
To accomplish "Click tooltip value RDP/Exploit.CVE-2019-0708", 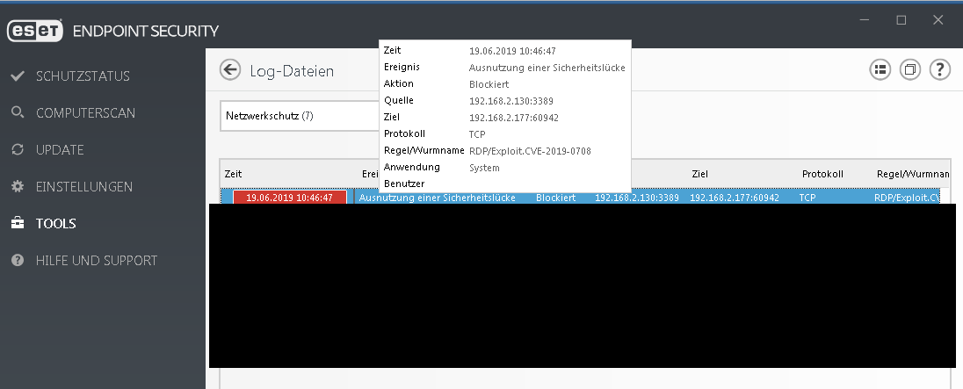I will 530,151.
